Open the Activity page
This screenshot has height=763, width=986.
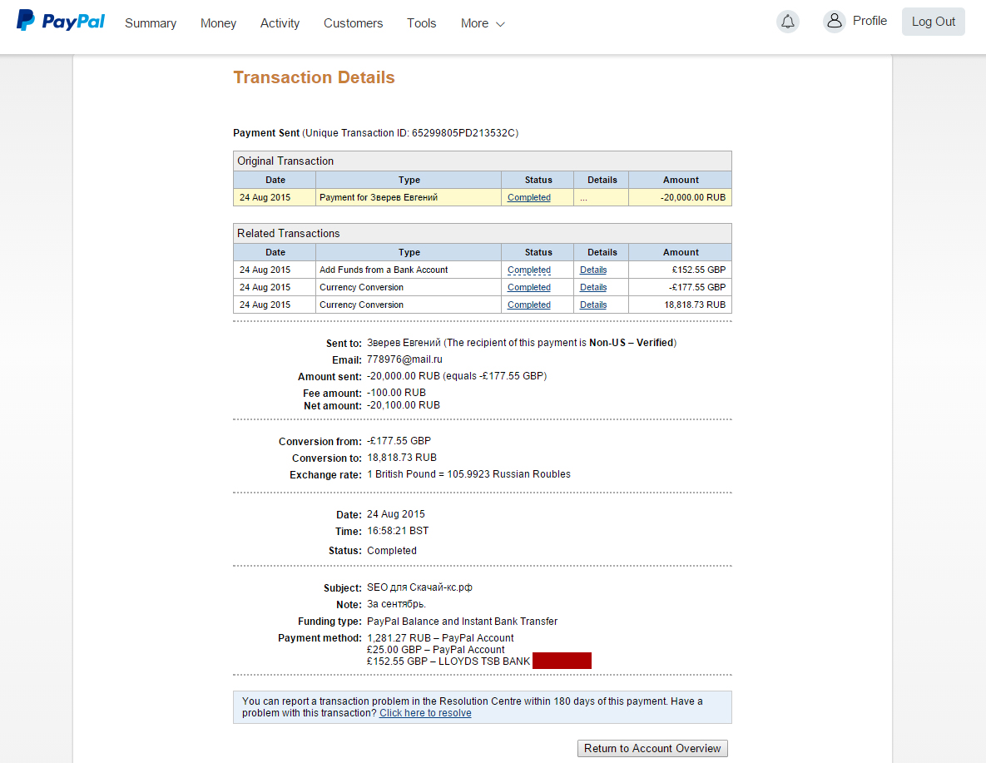pos(280,23)
